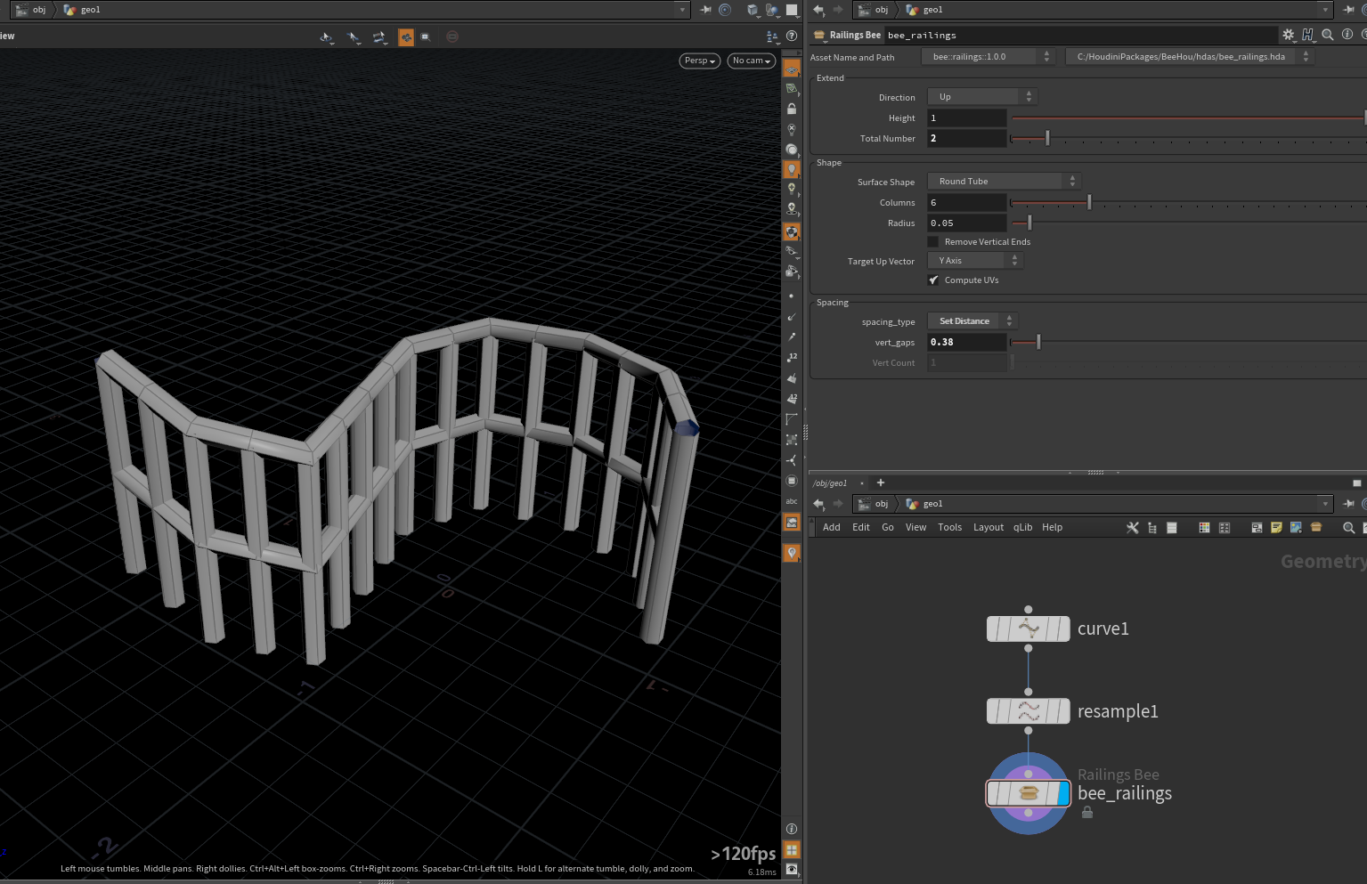Click the vert_gaps slider handle
The height and width of the screenshot is (884, 1367).
click(x=1038, y=342)
